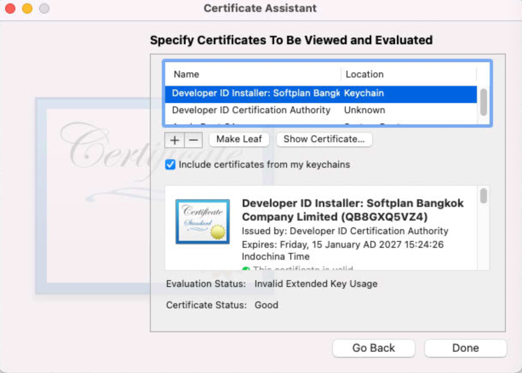522x373 pixels.
Task: Minimize the Certificate Assistant window
Action: point(27,9)
